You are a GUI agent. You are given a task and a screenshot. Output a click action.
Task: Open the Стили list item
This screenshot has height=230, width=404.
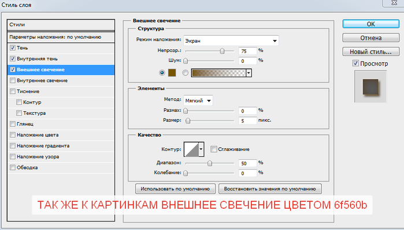(61, 25)
